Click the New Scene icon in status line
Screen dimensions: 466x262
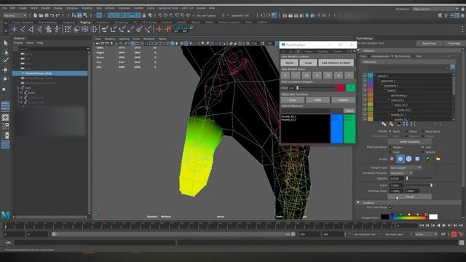(x=36, y=15)
